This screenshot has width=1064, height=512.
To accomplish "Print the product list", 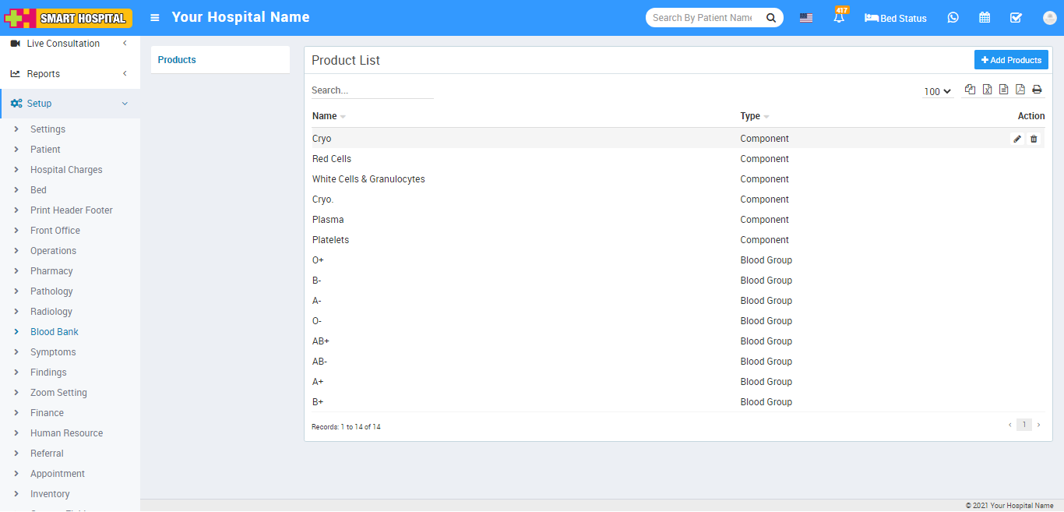I will [1037, 90].
